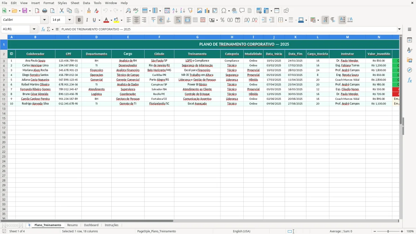The image size is (416, 234).
Task: Open the sidebar Properties panel
Action: 409,40
